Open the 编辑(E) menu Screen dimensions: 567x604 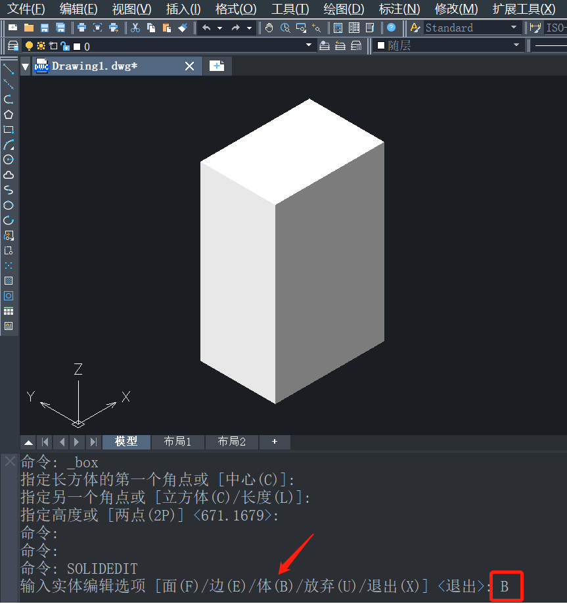click(x=79, y=9)
